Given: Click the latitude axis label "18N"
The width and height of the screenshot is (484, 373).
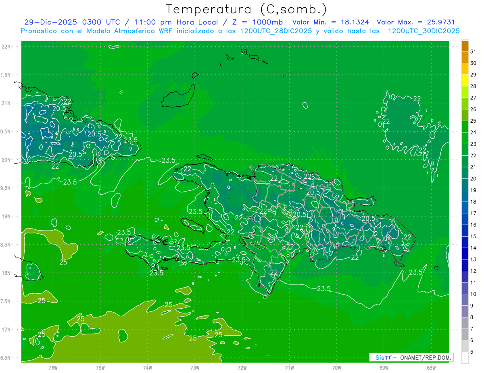Looking at the screenshot, I should (x=6, y=273).
